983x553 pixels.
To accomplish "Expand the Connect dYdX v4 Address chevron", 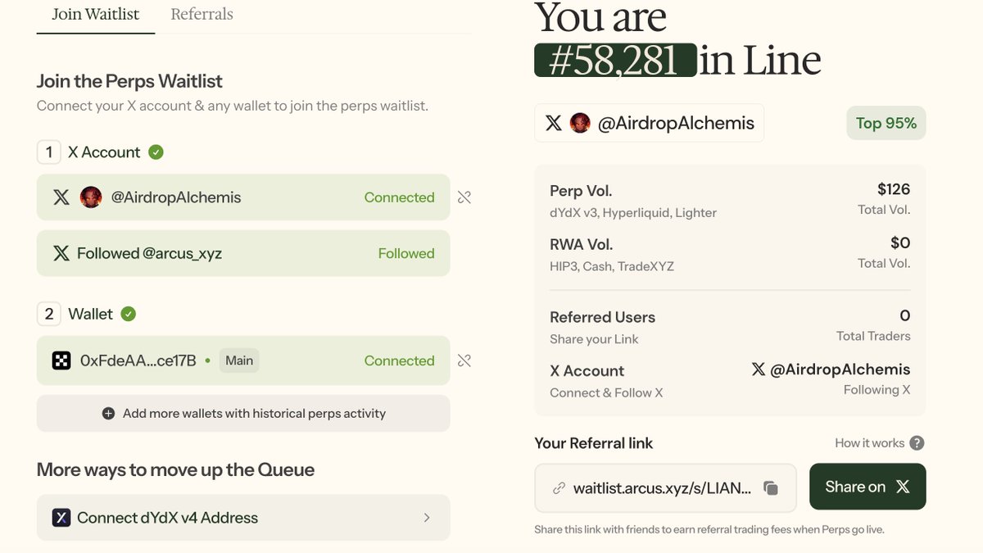I will [x=427, y=518].
